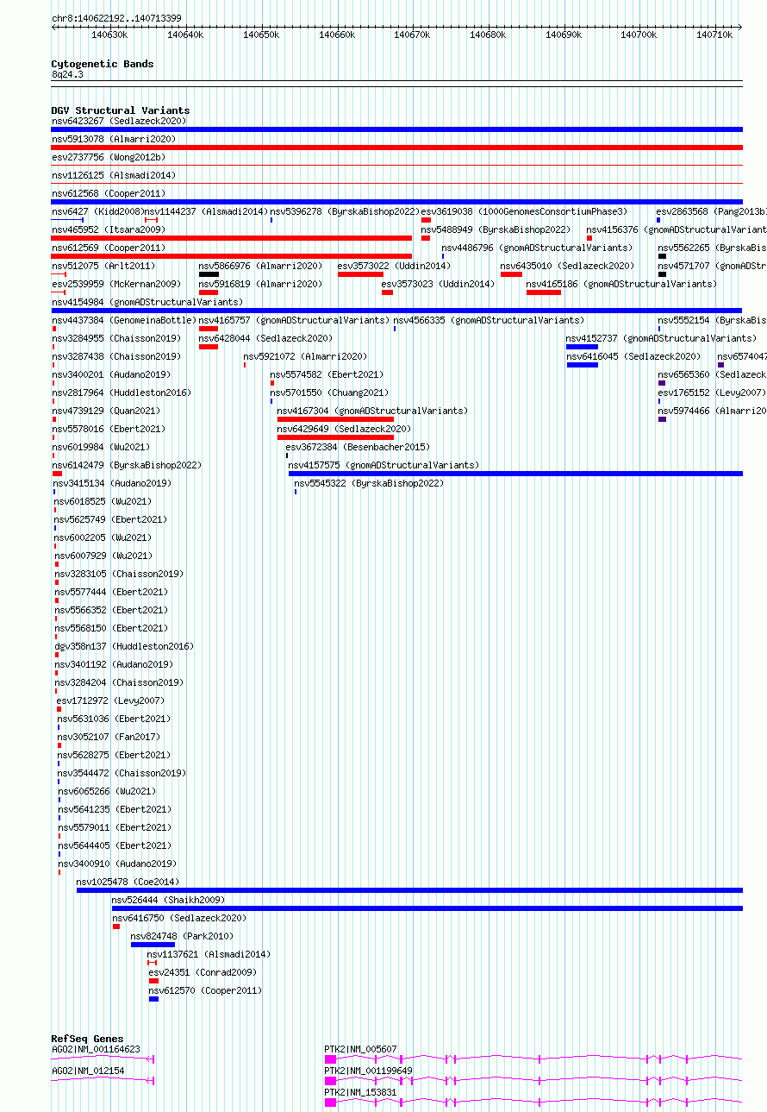
Task: Click the nsv4167304 (gnomADStructuralVariants) label
Action: 372,411
